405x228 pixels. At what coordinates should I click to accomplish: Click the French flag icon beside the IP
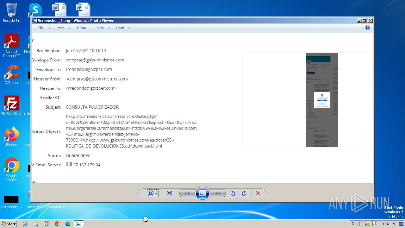[69, 164]
